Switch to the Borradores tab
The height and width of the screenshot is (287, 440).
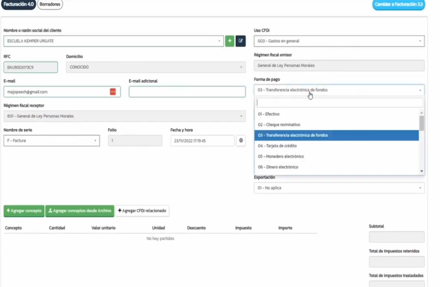point(50,5)
